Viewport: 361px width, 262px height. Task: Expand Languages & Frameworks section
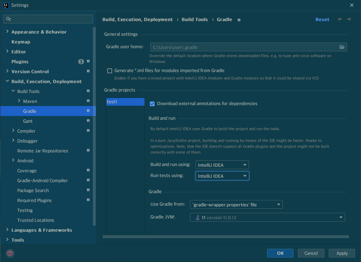click(x=7, y=229)
